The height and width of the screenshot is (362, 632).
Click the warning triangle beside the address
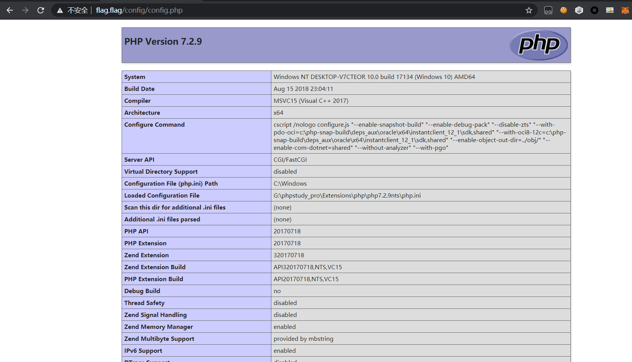point(60,10)
